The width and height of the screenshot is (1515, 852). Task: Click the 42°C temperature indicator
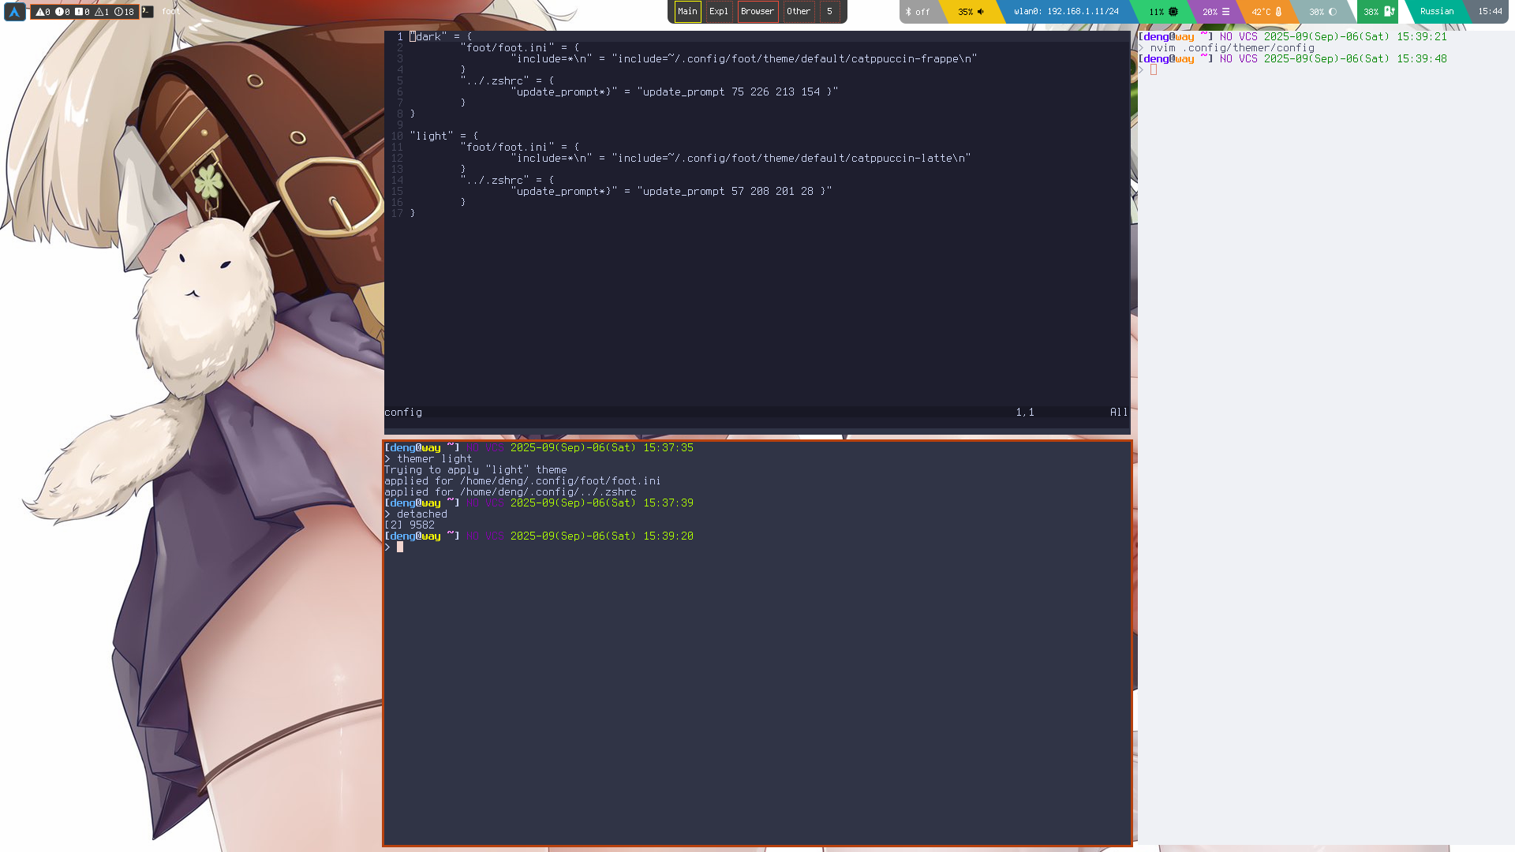coord(1266,12)
